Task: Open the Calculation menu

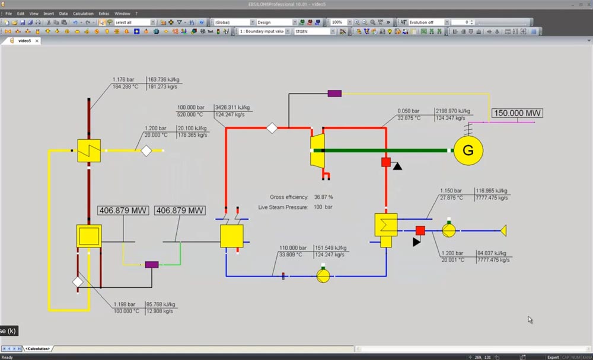Action: pos(83,12)
